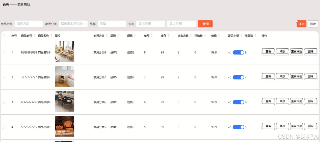Click 修改 for 商品名称5

coord(282,127)
